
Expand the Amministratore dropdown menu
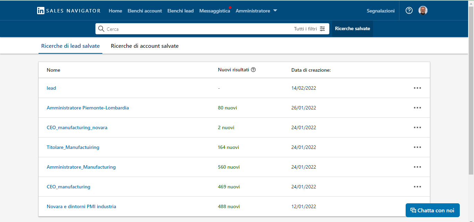pyautogui.click(x=256, y=11)
